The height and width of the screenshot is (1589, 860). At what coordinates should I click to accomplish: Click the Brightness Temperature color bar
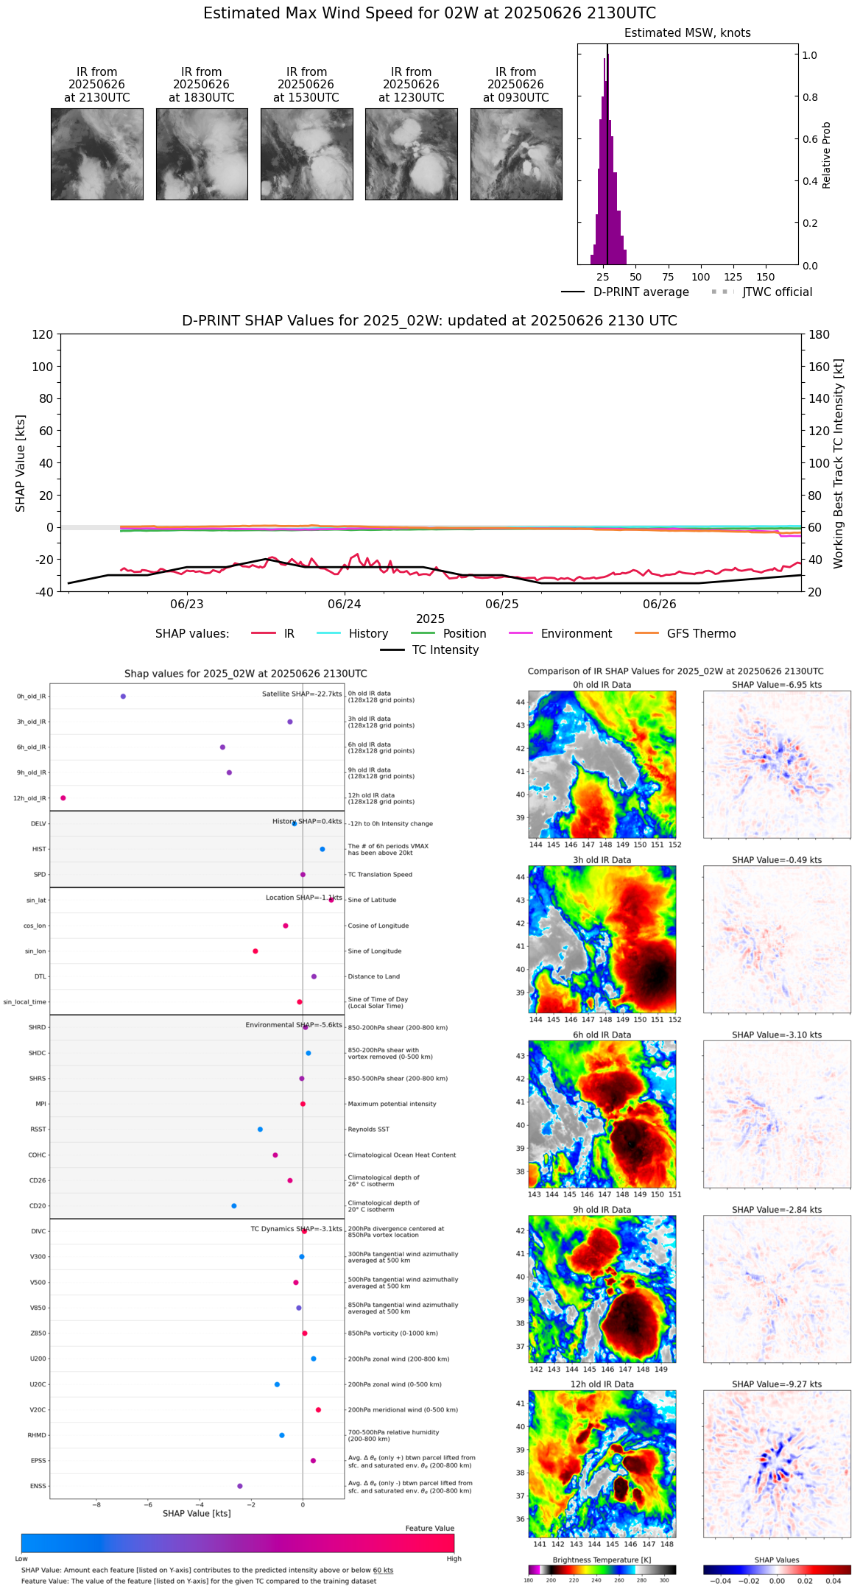click(x=602, y=1569)
